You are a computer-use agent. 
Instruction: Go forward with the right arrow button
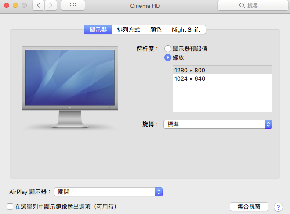point(51,5)
